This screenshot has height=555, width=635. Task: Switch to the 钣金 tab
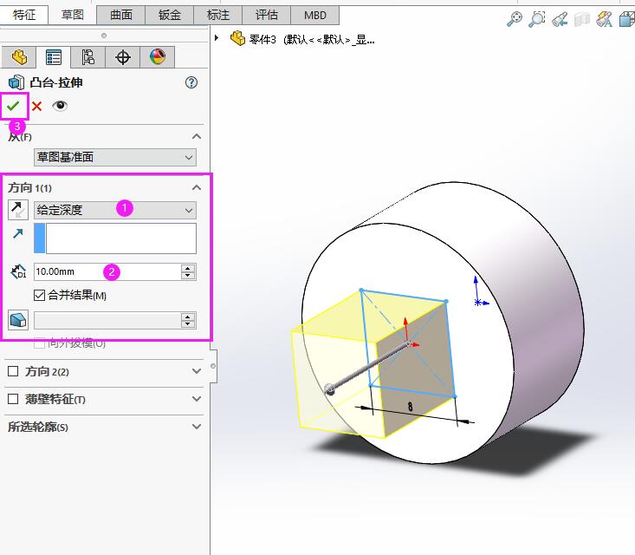pyautogui.click(x=169, y=15)
